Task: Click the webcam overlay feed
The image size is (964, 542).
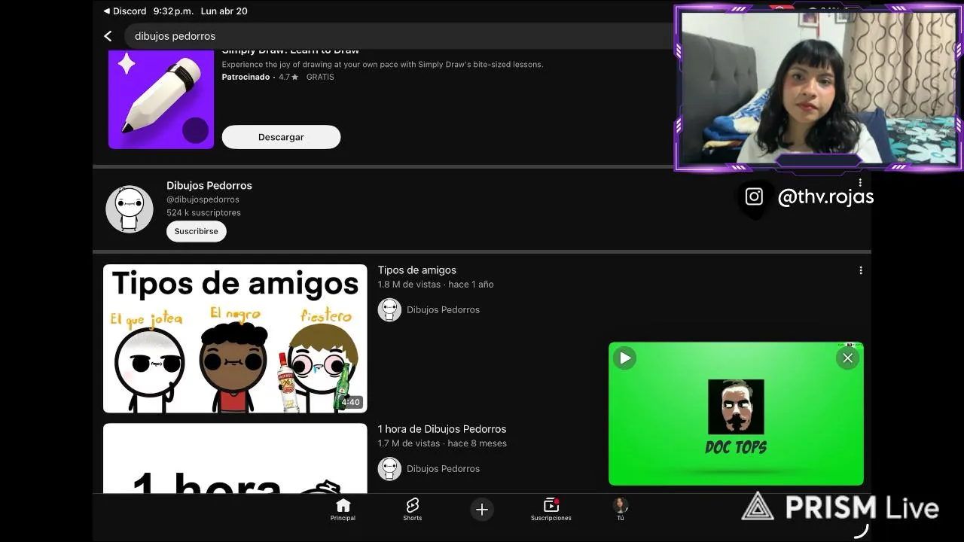Action: (819, 88)
